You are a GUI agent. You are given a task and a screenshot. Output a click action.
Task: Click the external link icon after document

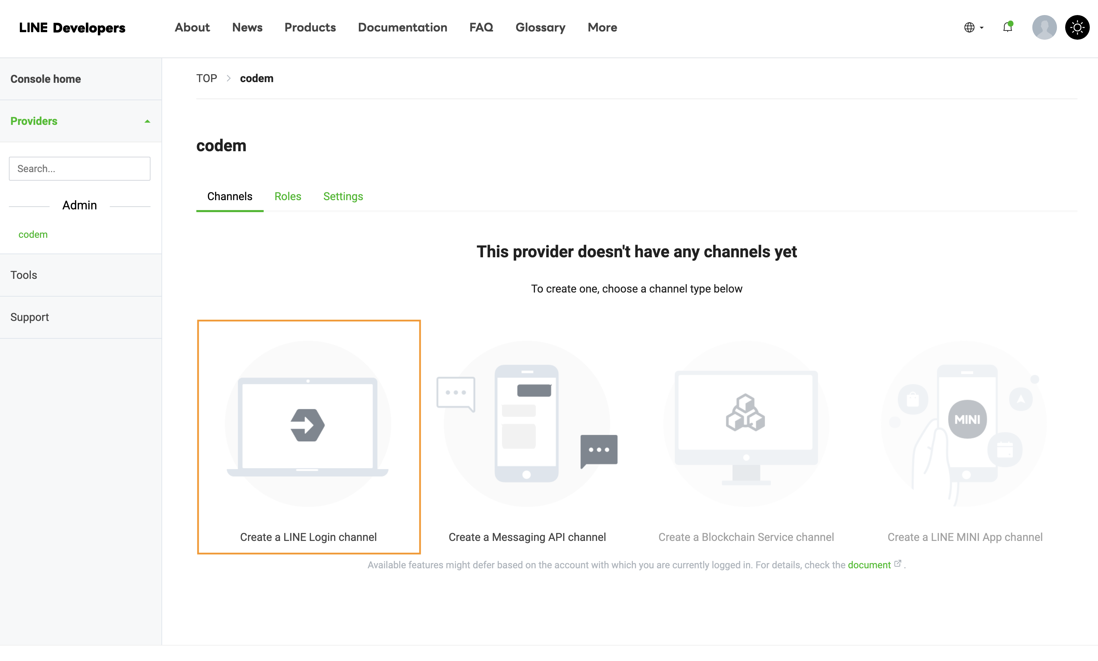pyautogui.click(x=898, y=563)
